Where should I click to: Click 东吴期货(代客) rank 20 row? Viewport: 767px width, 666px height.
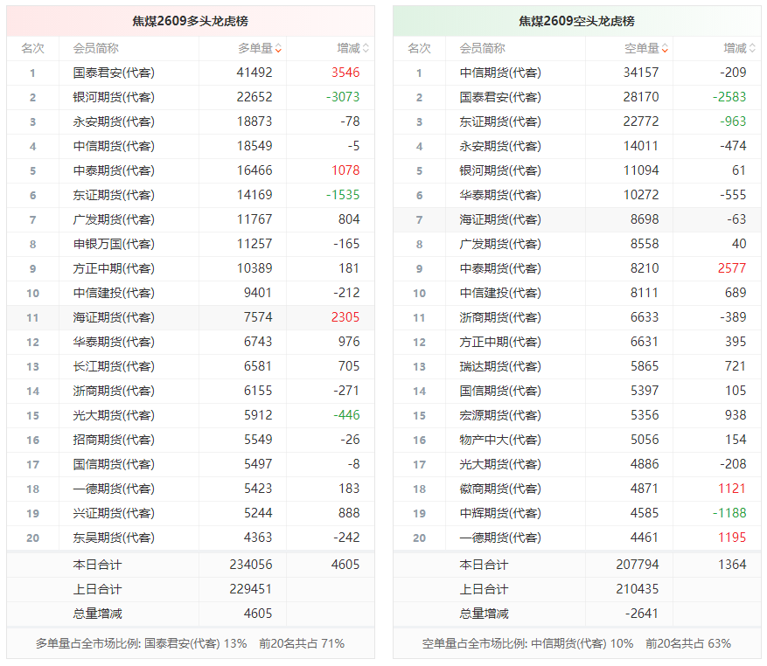191,538
